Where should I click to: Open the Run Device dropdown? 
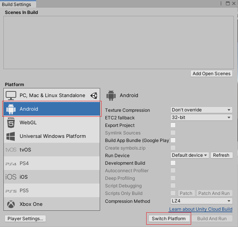coord(190,155)
